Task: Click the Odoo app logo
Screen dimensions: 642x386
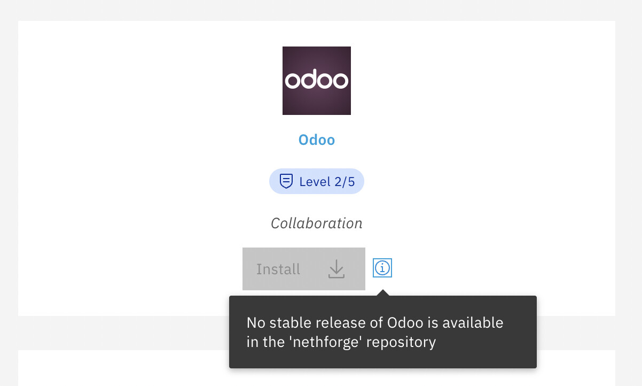Action: (317, 81)
